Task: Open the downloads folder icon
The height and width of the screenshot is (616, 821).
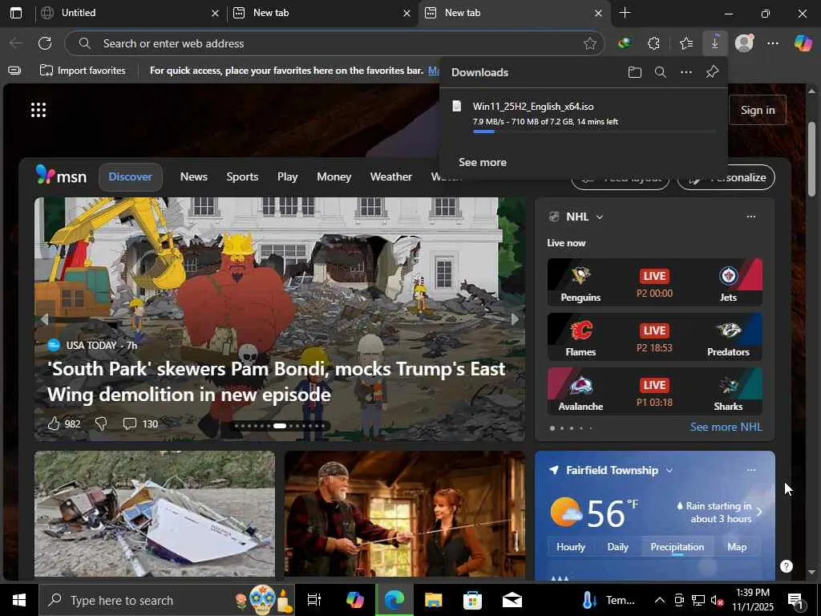Action: 634,72
